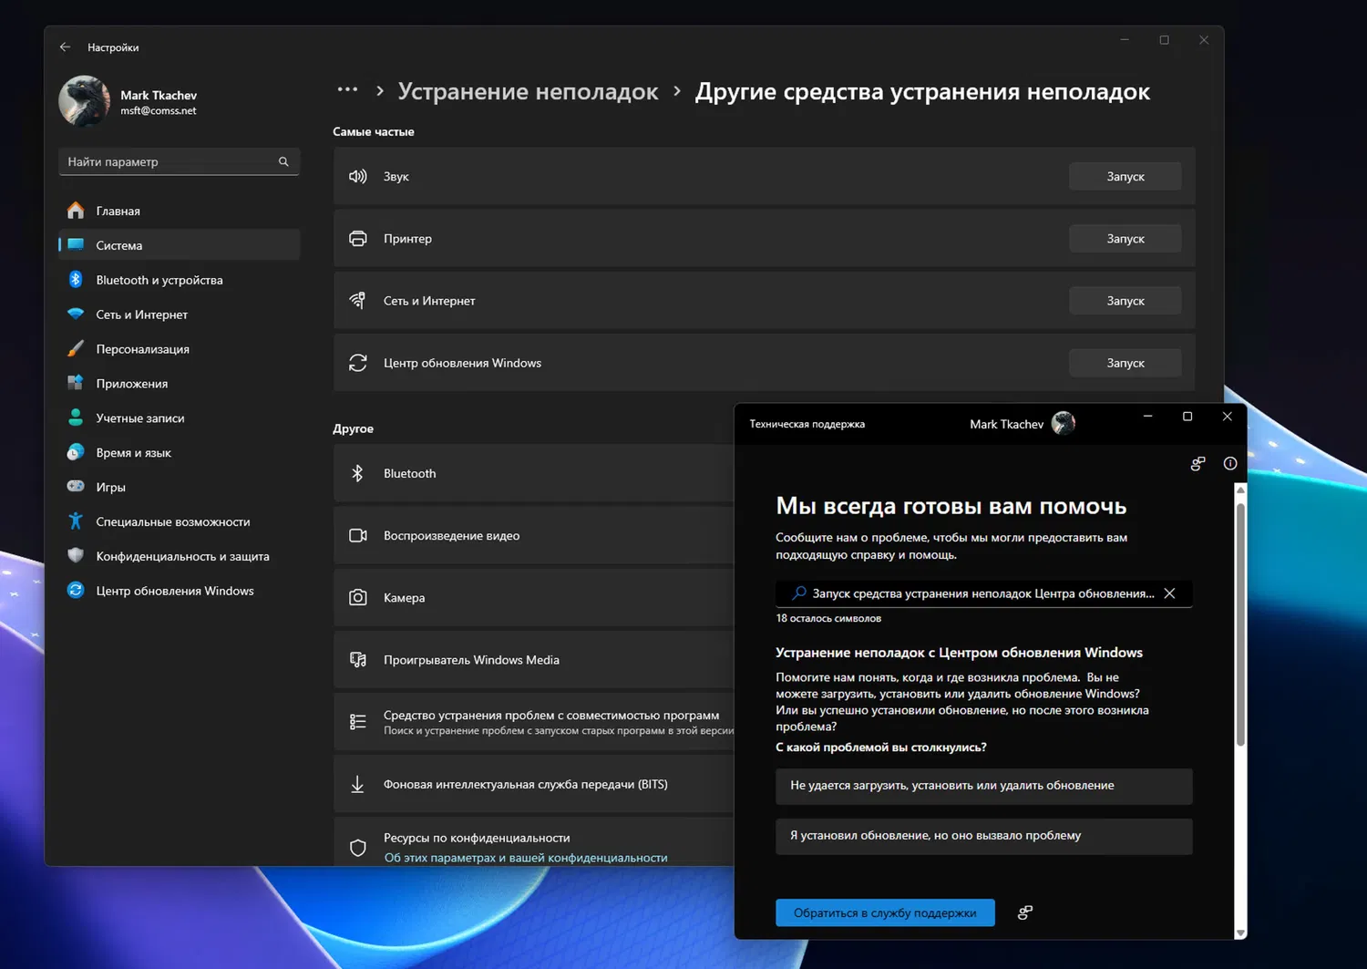Click the search icon in the support query box
1367x969 pixels.
click(799, 593)
